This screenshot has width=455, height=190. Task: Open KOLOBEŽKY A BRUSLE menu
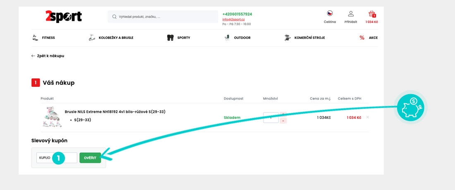[x=116, y=38]
